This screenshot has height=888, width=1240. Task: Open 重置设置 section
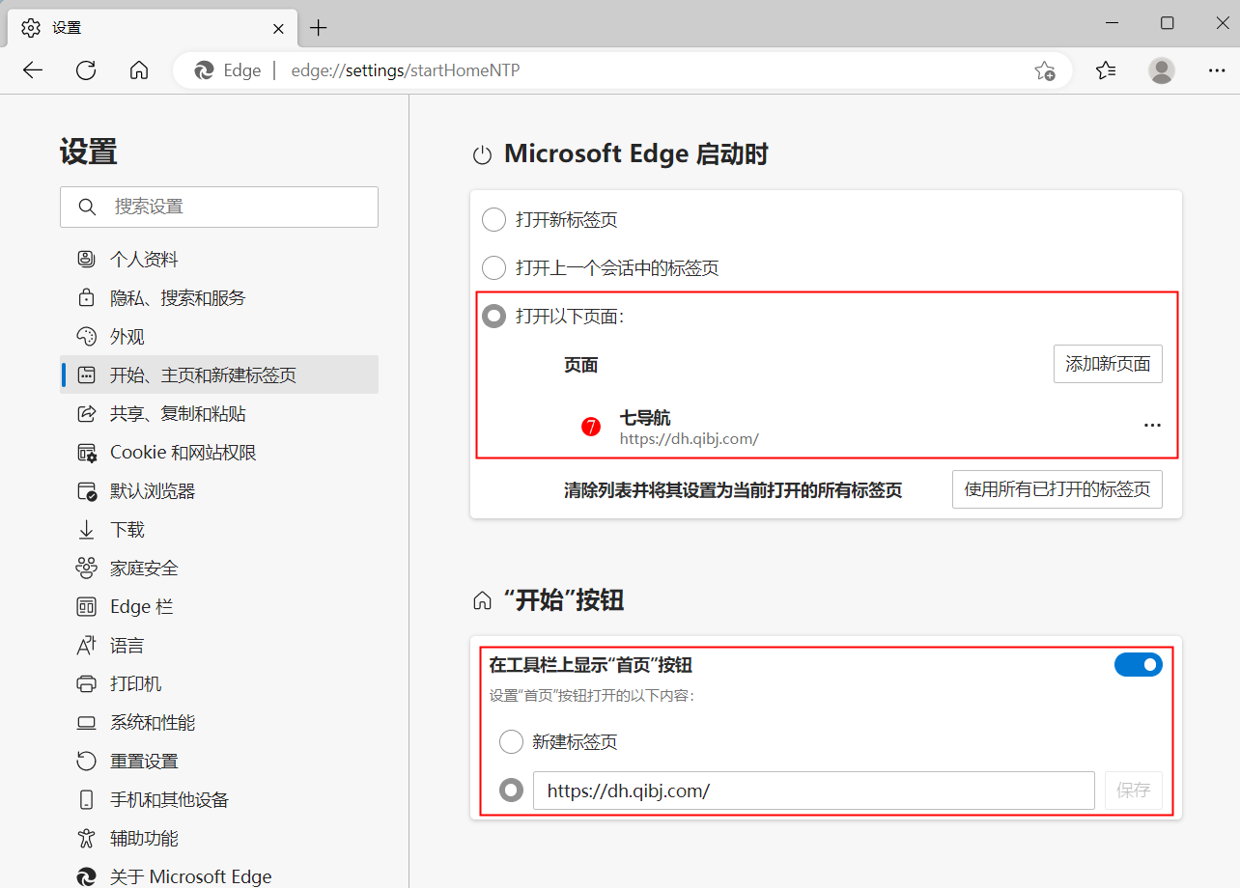pos(219,762)
